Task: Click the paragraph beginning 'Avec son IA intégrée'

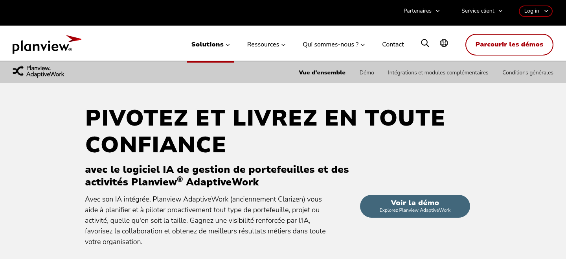Action: click(x=205, y=220)
